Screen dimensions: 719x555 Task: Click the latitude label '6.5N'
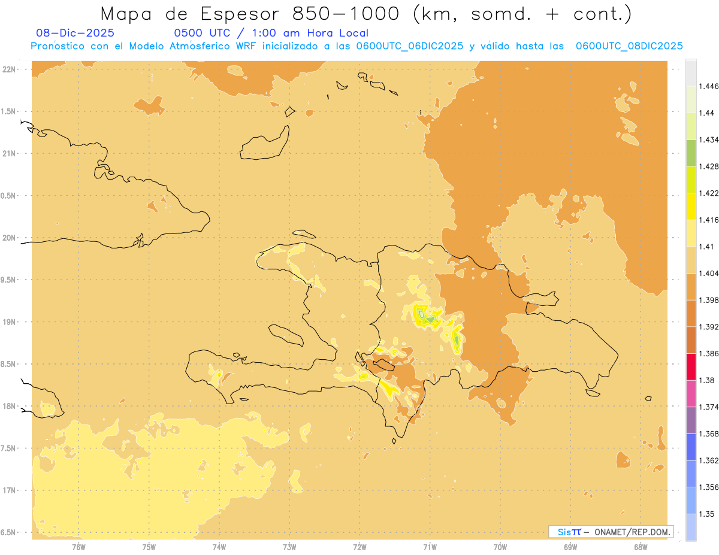tap(9, 532)
